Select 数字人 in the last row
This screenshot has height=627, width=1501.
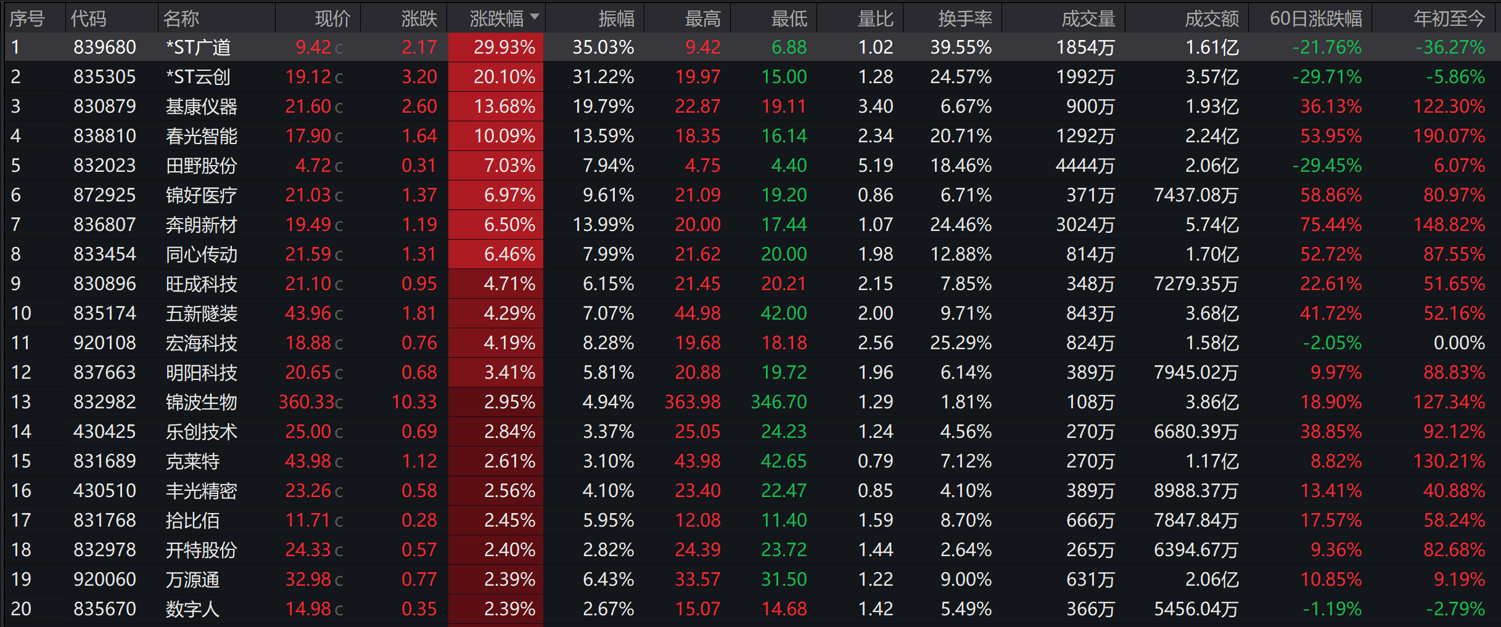[192, 609]
